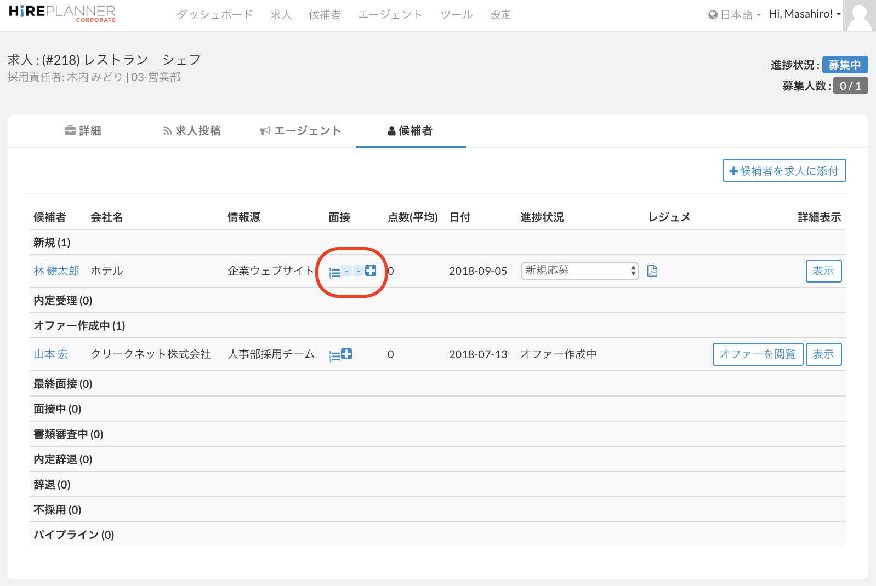Open the 日本語 language dropdown
Image resolution: width=876 pixels, height=586 pixels.
click(735, 15)
